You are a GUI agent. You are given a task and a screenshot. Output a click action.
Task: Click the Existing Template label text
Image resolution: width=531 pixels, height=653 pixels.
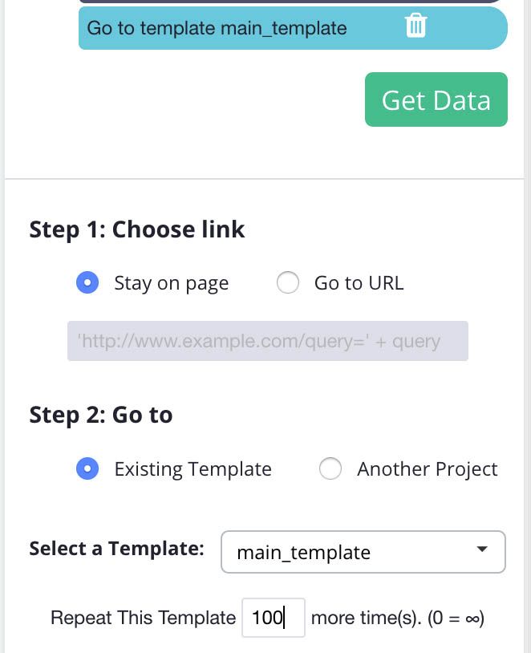click(193, 469)
